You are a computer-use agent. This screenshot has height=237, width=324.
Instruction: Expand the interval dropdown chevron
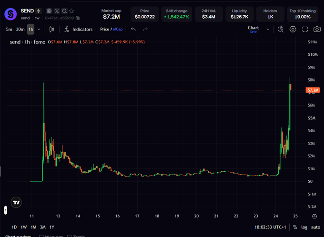click(x=39, y=29)
